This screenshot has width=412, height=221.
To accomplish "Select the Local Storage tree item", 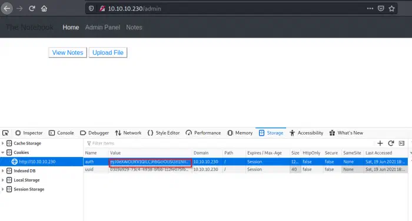I will coord(26,180).
